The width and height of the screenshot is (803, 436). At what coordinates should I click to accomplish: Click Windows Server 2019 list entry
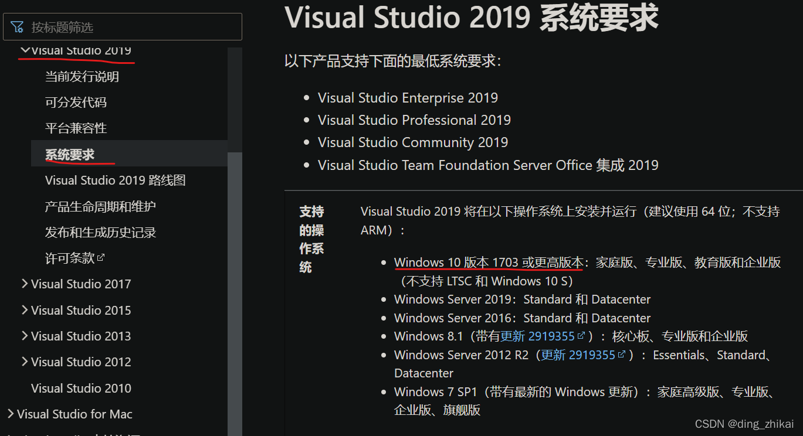[522, 299]
